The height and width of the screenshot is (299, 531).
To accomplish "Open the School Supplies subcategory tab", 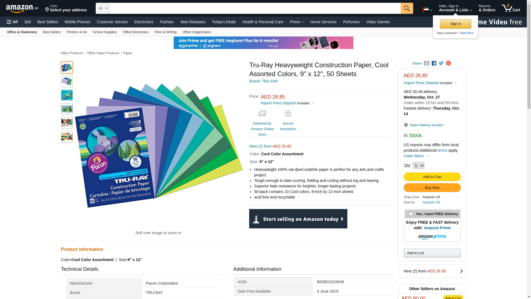I will pyautogui.click(x=105, y=32).
